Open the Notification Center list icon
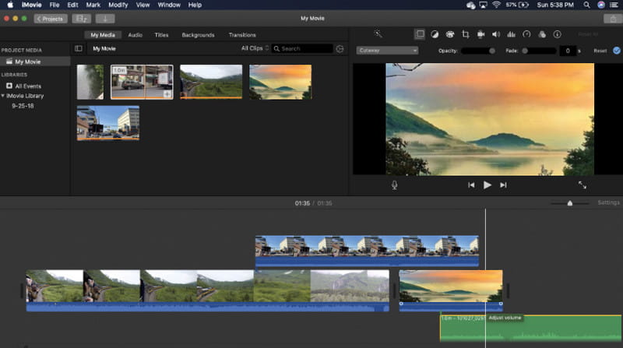623x348 pixels. click(614, 5)
